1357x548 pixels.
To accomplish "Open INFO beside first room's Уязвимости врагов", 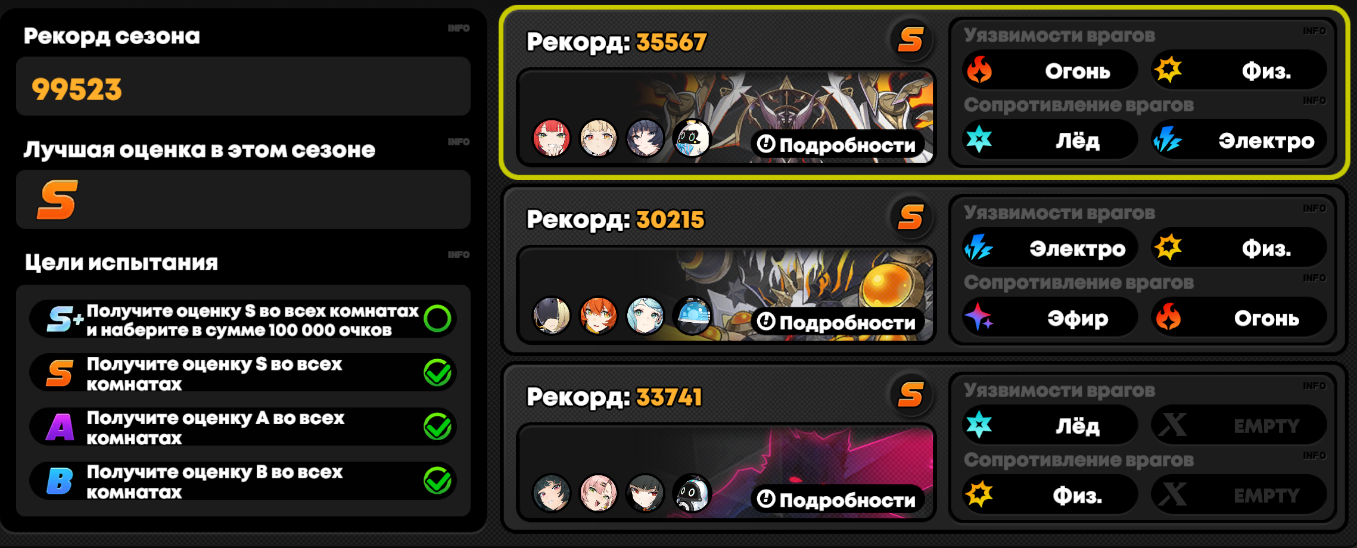I will tap(1314, 30).
